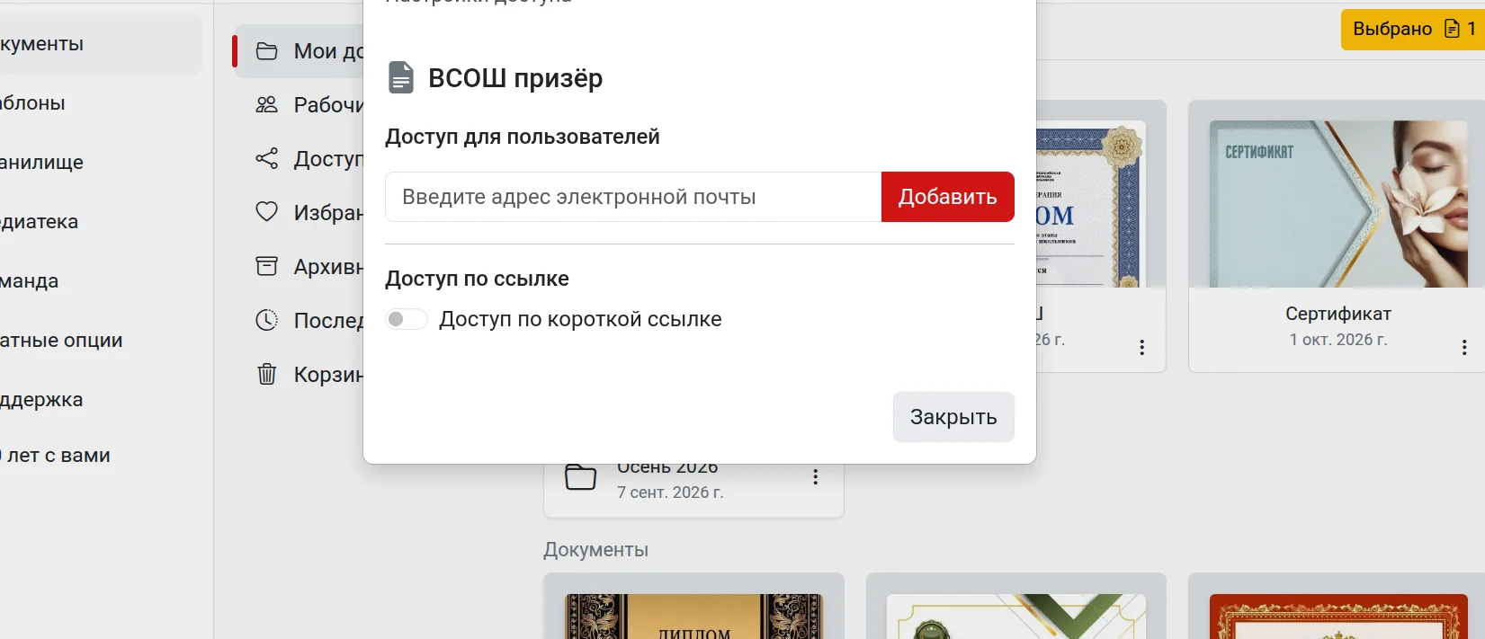Open Поддержка in left sidebar
This screenshot has width=1485, height=639.
[x=41, y=400]
